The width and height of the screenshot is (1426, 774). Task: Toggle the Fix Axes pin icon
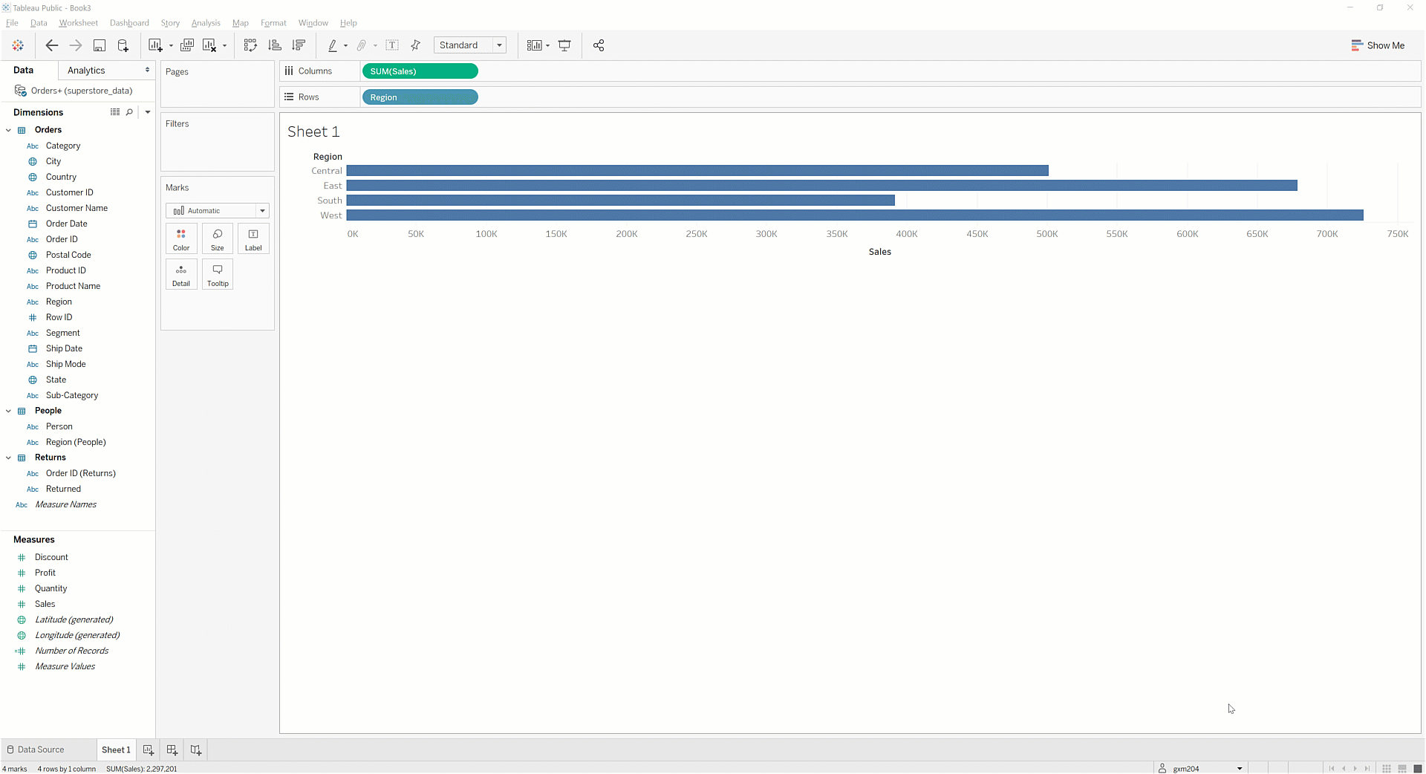416,45
